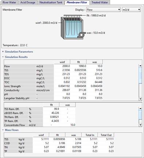Collapse the Mass Flows section
Screen dimensions: 144x158
[11, 130]
